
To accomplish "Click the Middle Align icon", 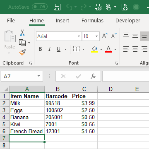I will coord(135,36).
